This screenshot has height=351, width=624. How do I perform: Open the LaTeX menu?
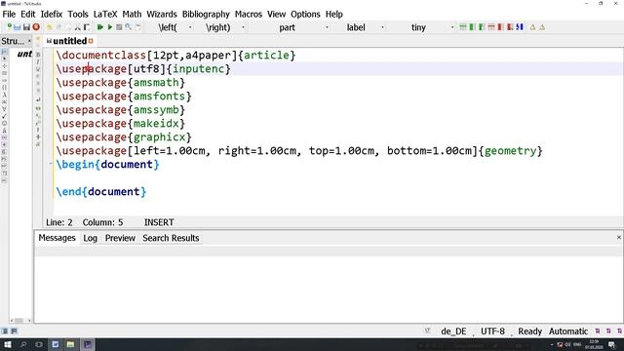(x=105, y=14)
